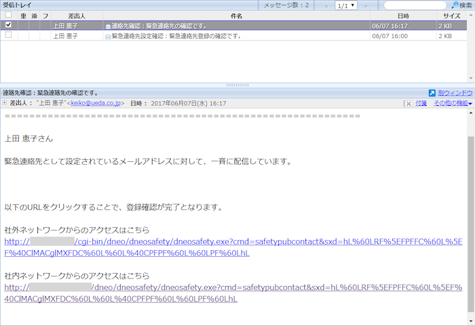This screenshot has height=326, width=475.
Task: Click into the search text field
Action: 415,5
